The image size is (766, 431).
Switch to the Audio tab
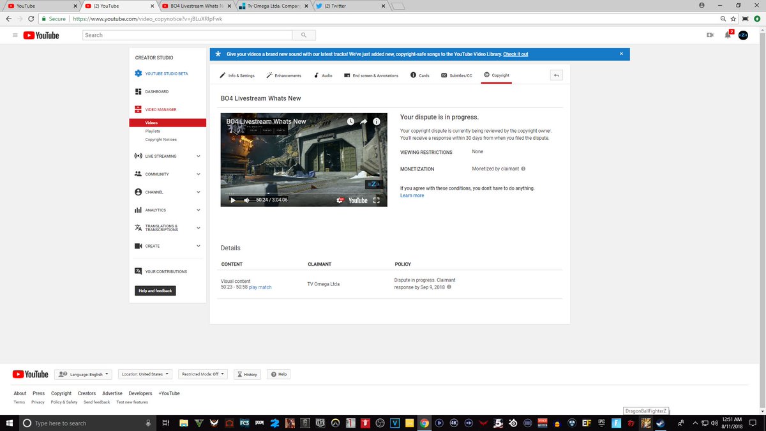pos(323,75)
